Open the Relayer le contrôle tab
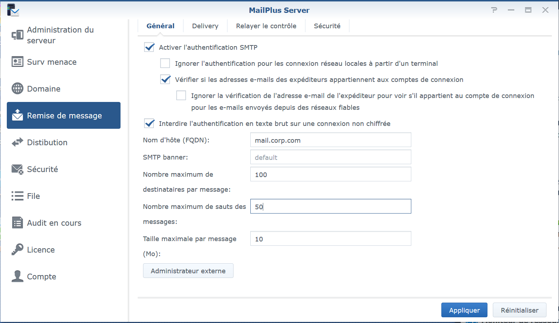This screenshot has height=323, width=559. point(266,26)
